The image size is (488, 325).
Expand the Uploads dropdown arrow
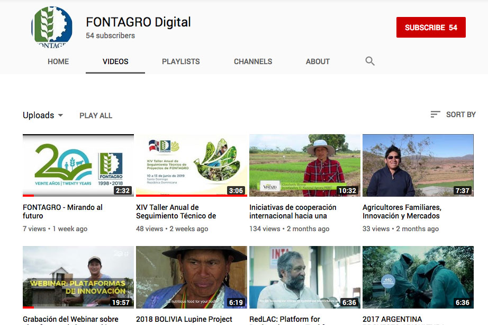click(x=61, y=115)
